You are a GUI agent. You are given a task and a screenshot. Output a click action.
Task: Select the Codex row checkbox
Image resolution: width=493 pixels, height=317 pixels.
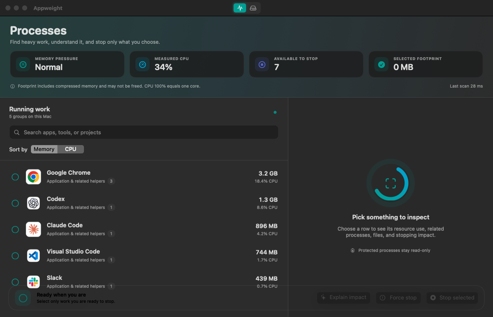click(x=15, y=204)
